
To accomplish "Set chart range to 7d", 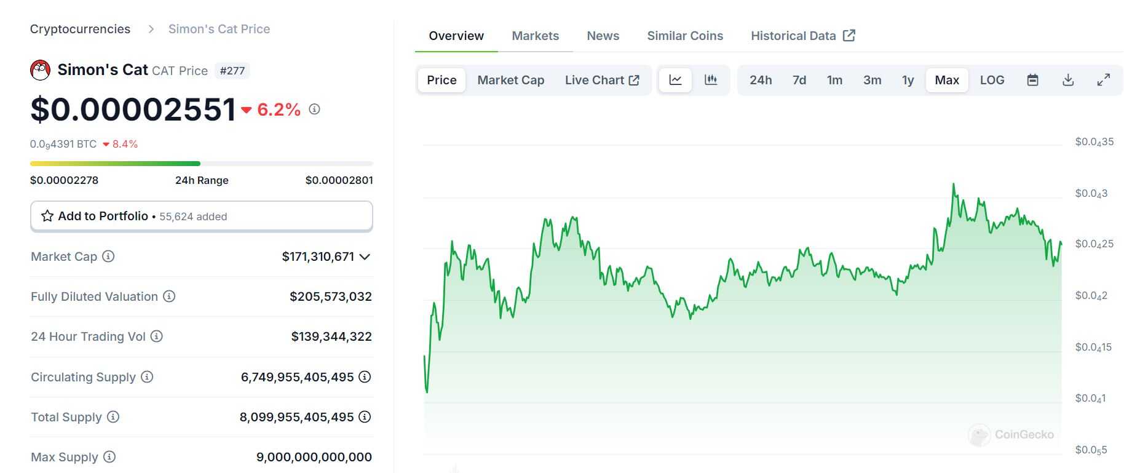I will 799,80.
